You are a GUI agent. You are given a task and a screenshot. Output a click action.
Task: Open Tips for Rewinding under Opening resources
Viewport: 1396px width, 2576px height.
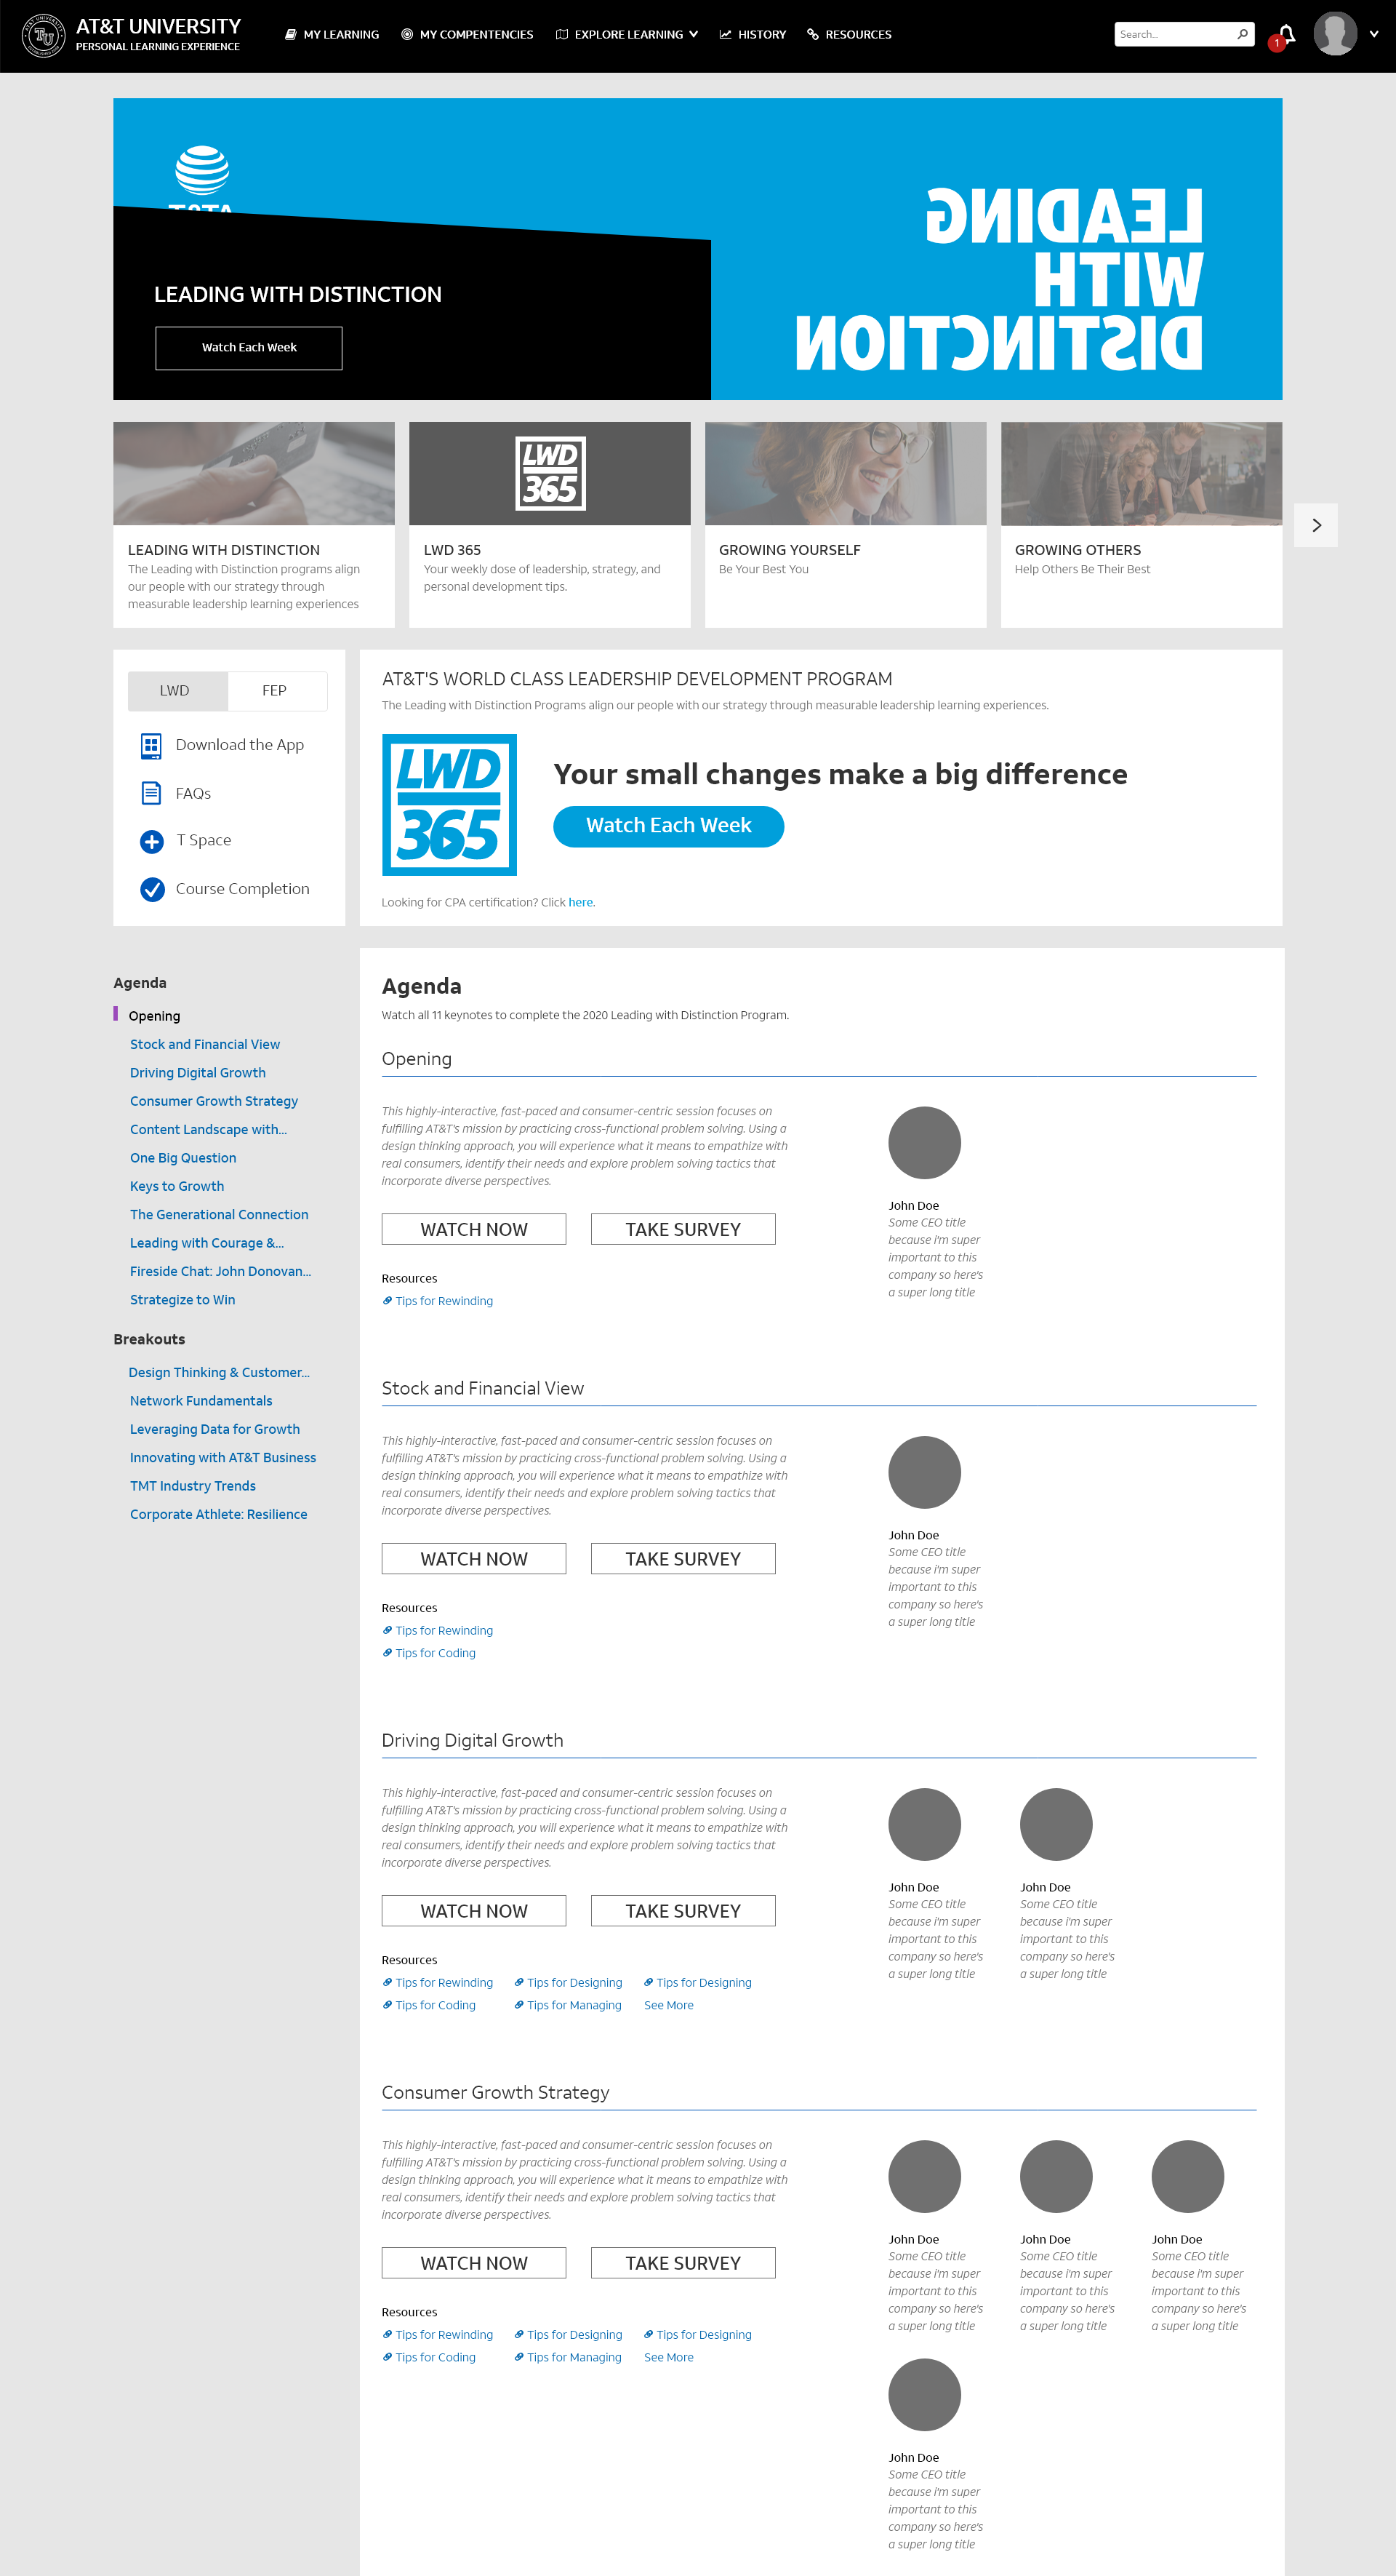438,1301
